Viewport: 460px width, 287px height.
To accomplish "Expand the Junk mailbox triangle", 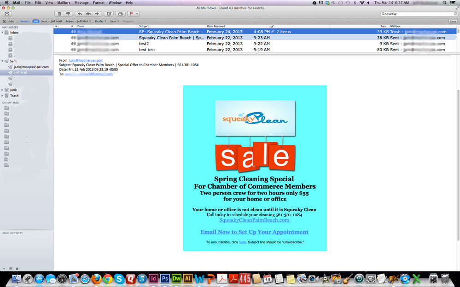I will [2, 90].
